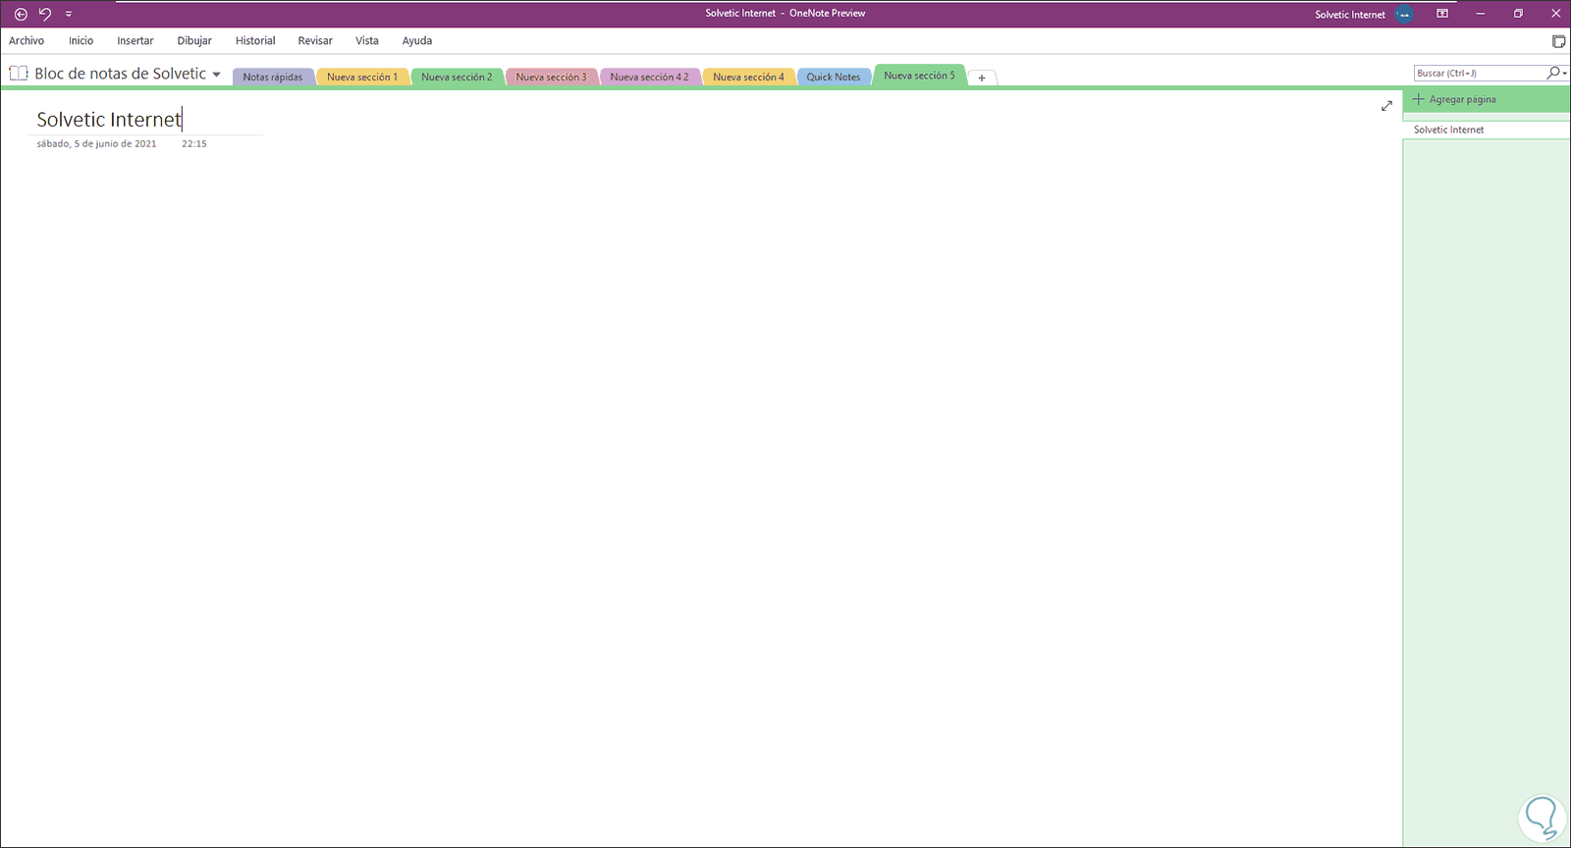
Task: Click the icon at right end of ribbon tabs
Action: pyautogui.click(x=1558, y=41)
